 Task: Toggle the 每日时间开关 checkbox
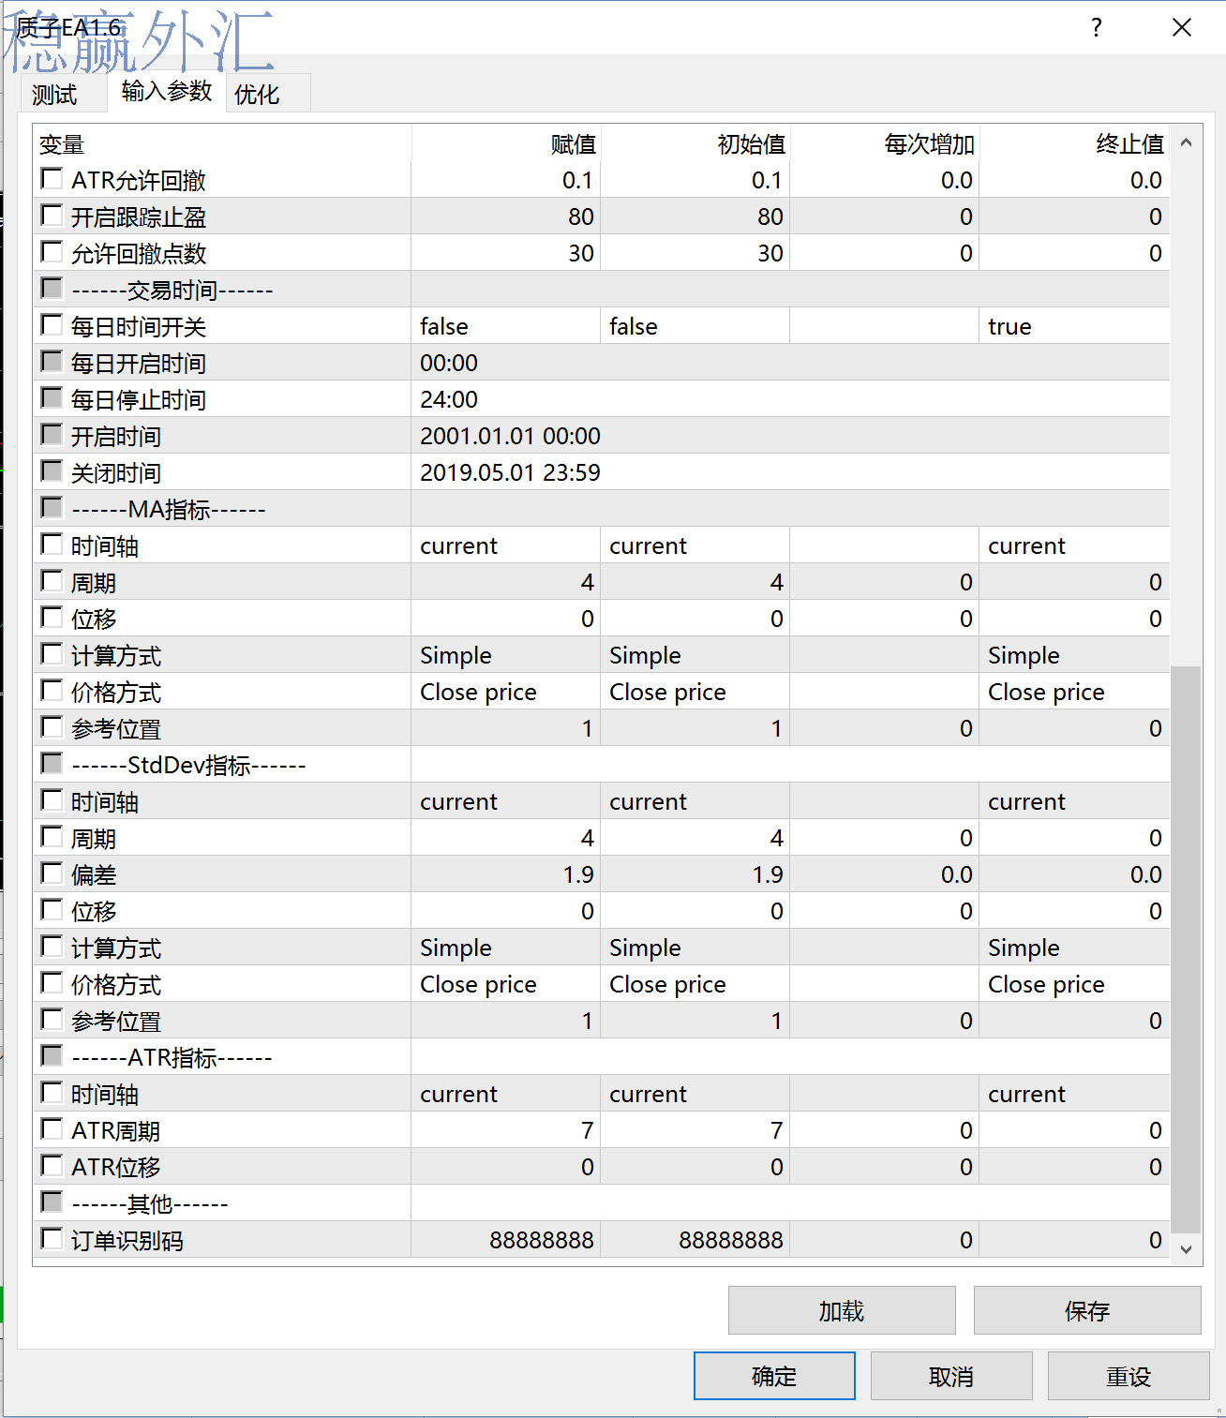(x=52, y=324)
